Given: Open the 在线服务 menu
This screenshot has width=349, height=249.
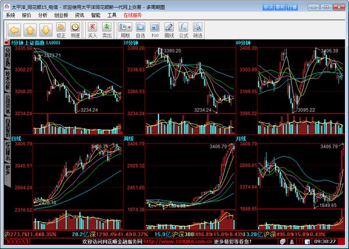Looking at the screenshot, I should tap(133, 15).
